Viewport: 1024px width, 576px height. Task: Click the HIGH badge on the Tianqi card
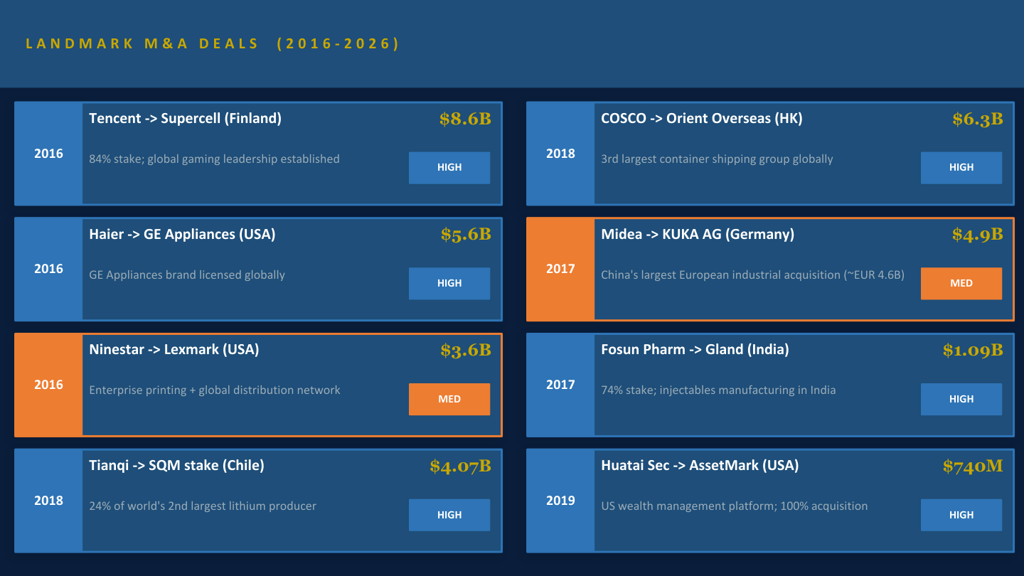[x=449, y=515]
